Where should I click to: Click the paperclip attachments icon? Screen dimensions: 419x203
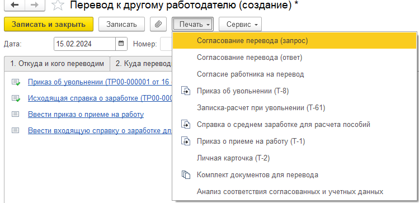(x=158, y=24)
